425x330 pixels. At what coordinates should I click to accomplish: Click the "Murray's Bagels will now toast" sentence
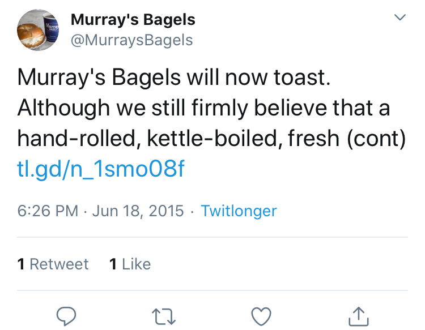[173, 78]
